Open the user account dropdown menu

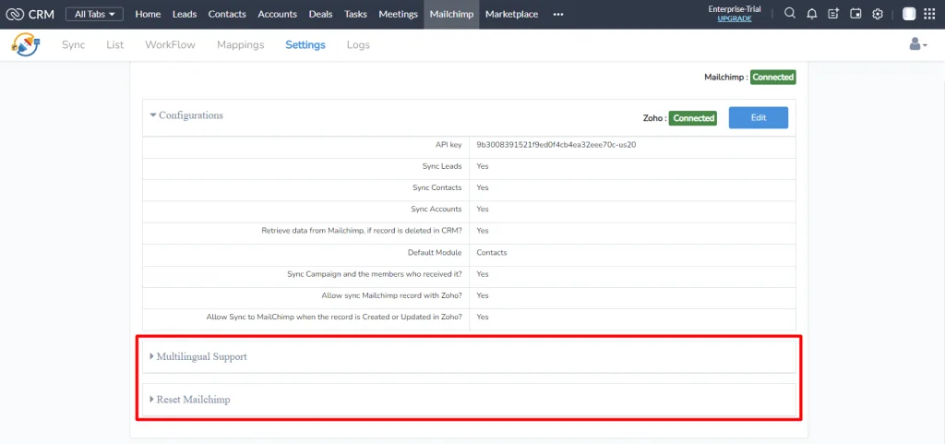pyautogui.click(x=917, y=44)
